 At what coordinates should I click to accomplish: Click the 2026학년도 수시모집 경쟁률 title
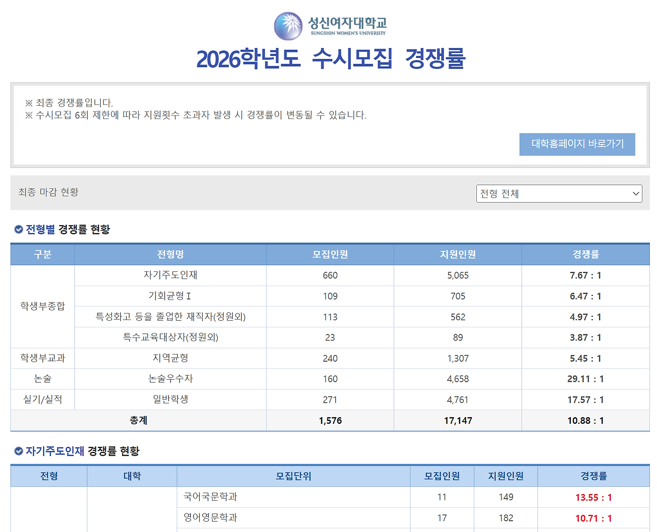(x=331, y=58)
